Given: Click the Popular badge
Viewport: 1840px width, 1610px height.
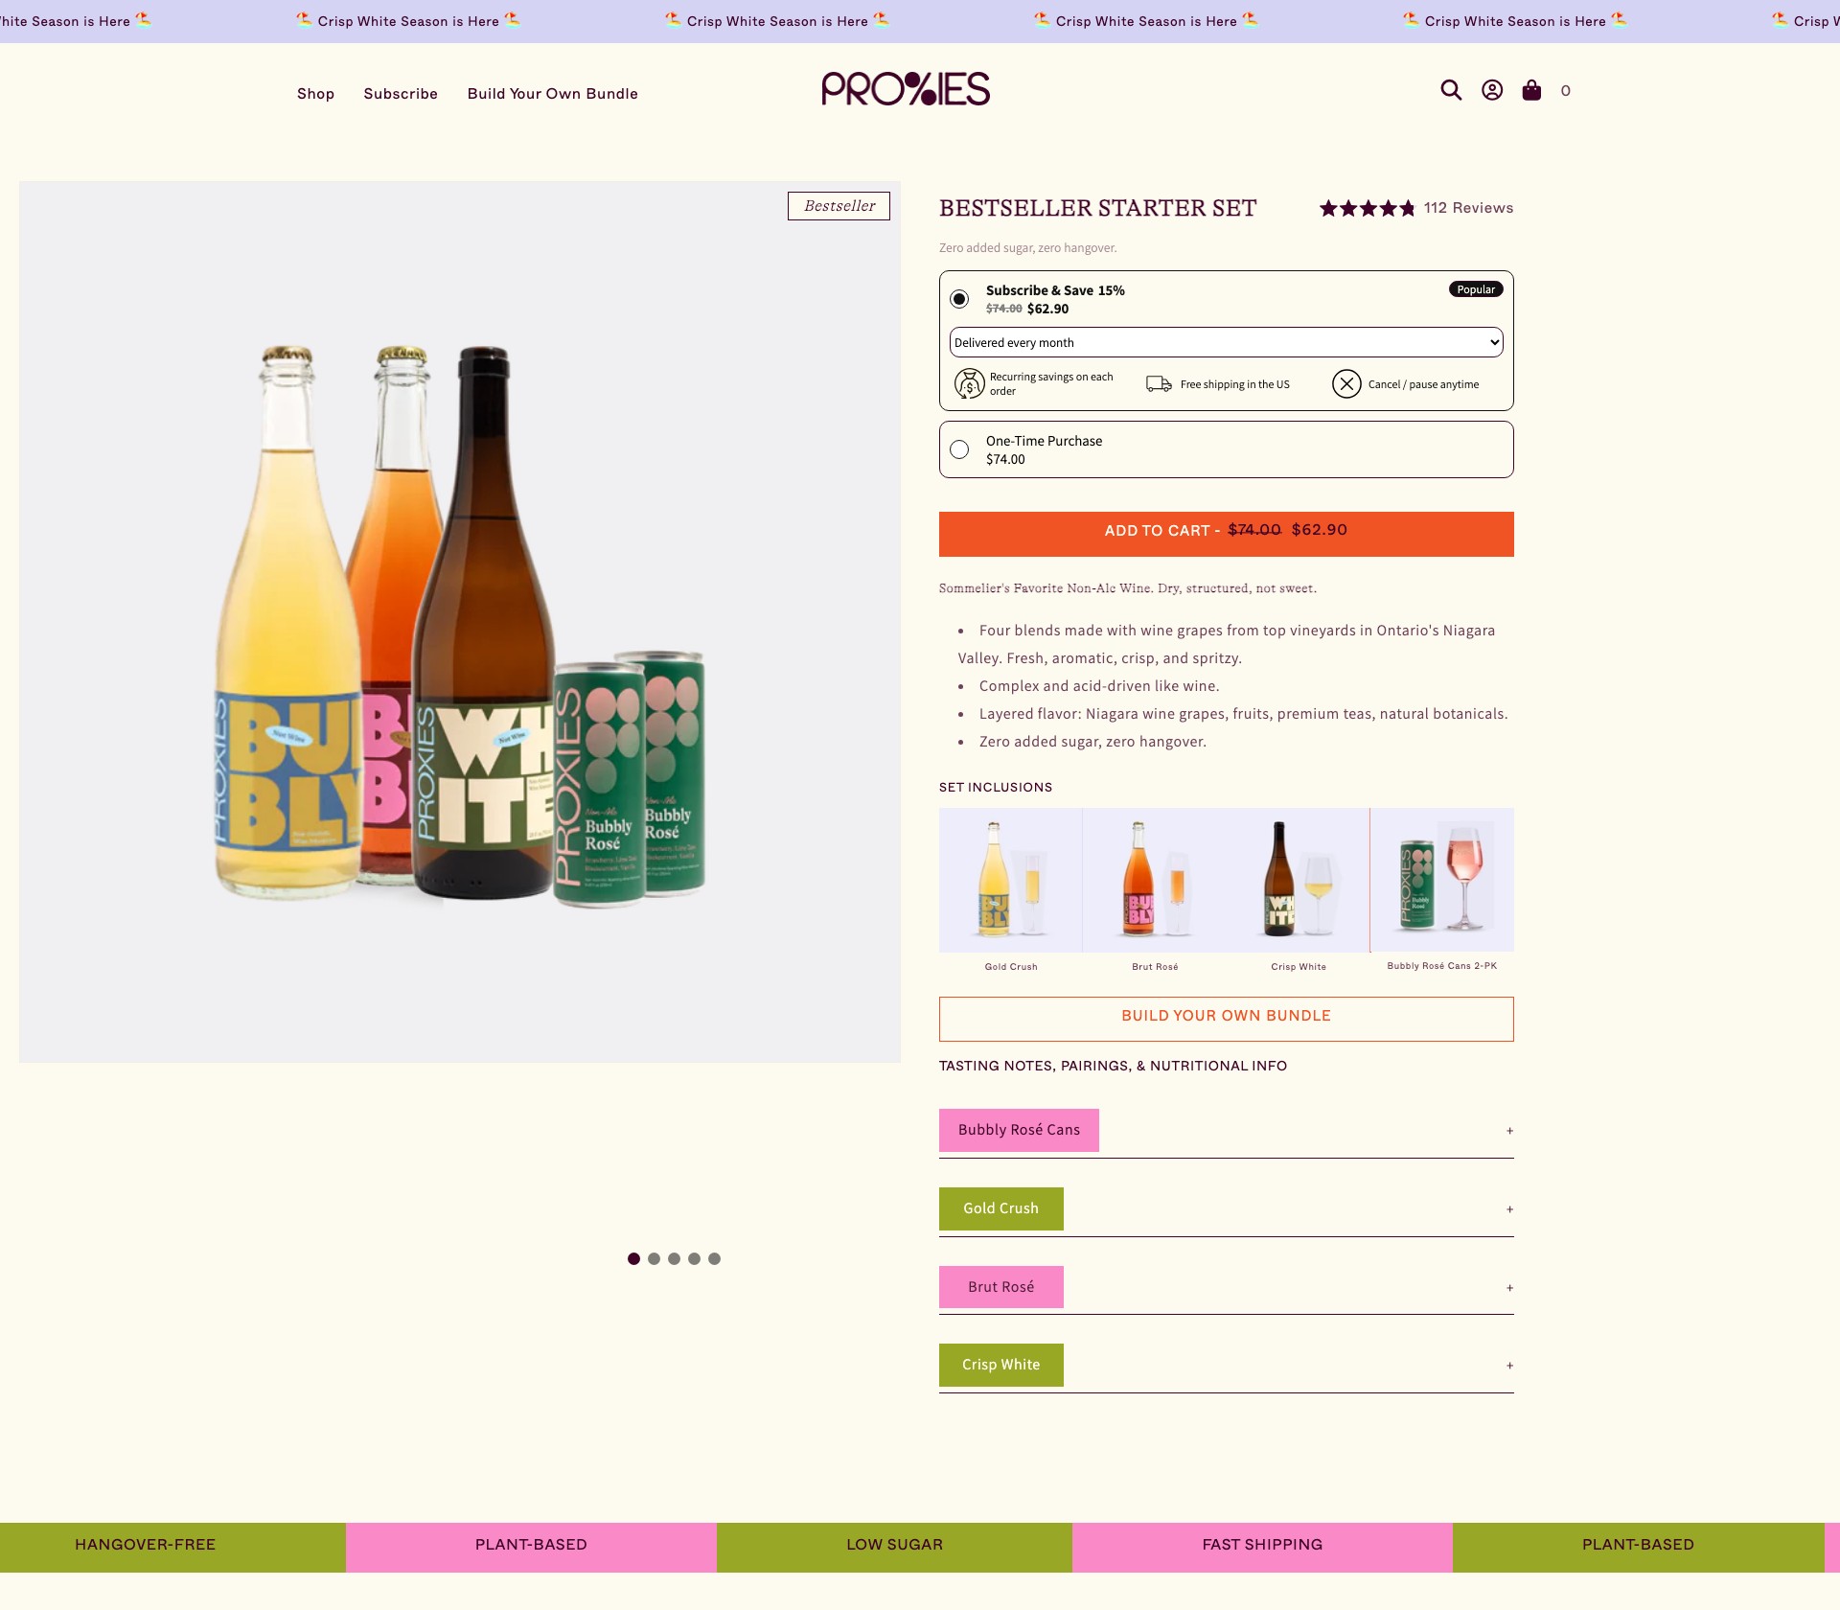Looking at the screenshot, I should (1476, 289).
